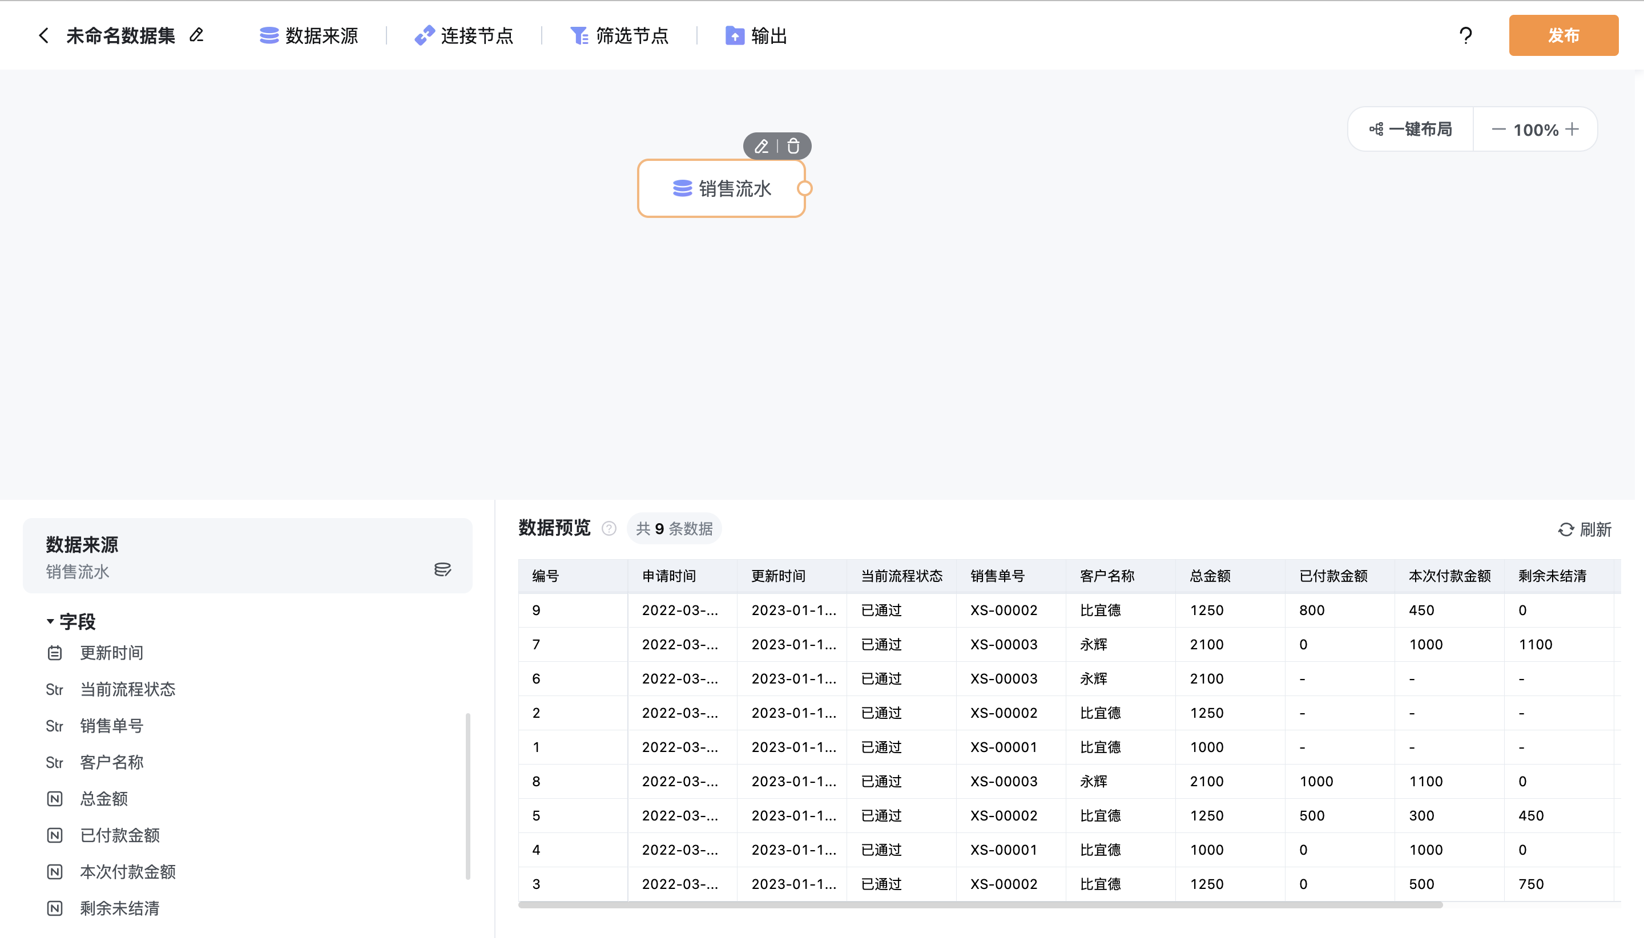Viewport: 1644px width, 938px height.
Task: Click the Str type icon beside 客户名称
Action: click(55, 763)
